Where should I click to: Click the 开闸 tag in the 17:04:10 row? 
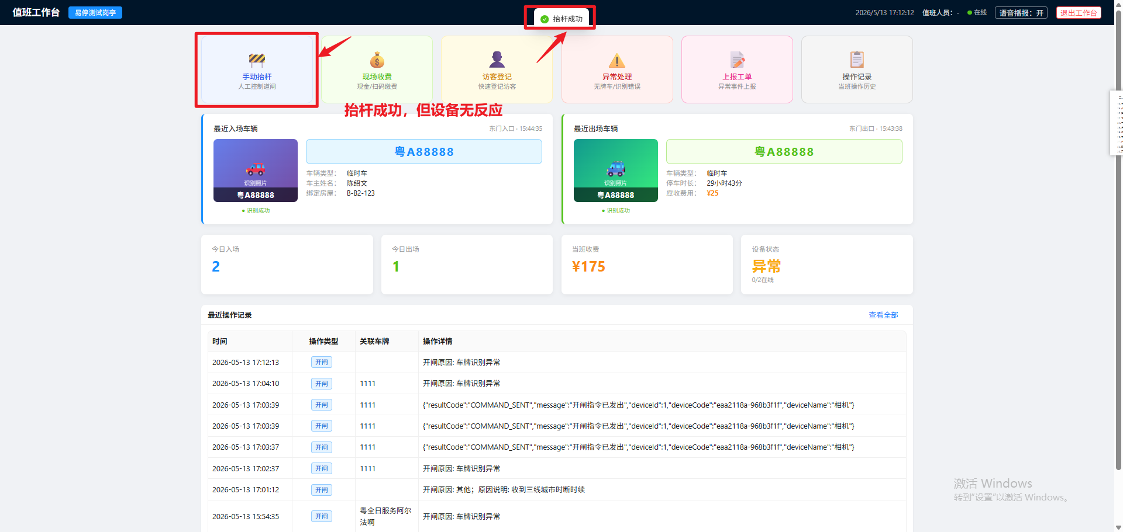322,384
